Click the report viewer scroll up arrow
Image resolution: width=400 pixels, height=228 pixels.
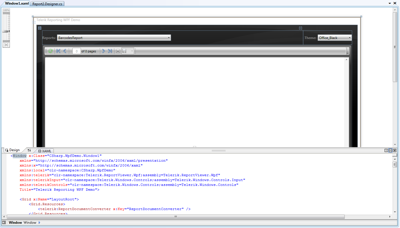(x=347, y=59)
